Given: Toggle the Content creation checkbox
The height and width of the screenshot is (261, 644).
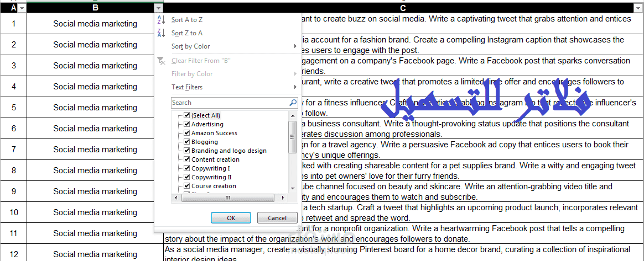Looking at the screenshot, I should pyautogui.click(x=187, y=159).
